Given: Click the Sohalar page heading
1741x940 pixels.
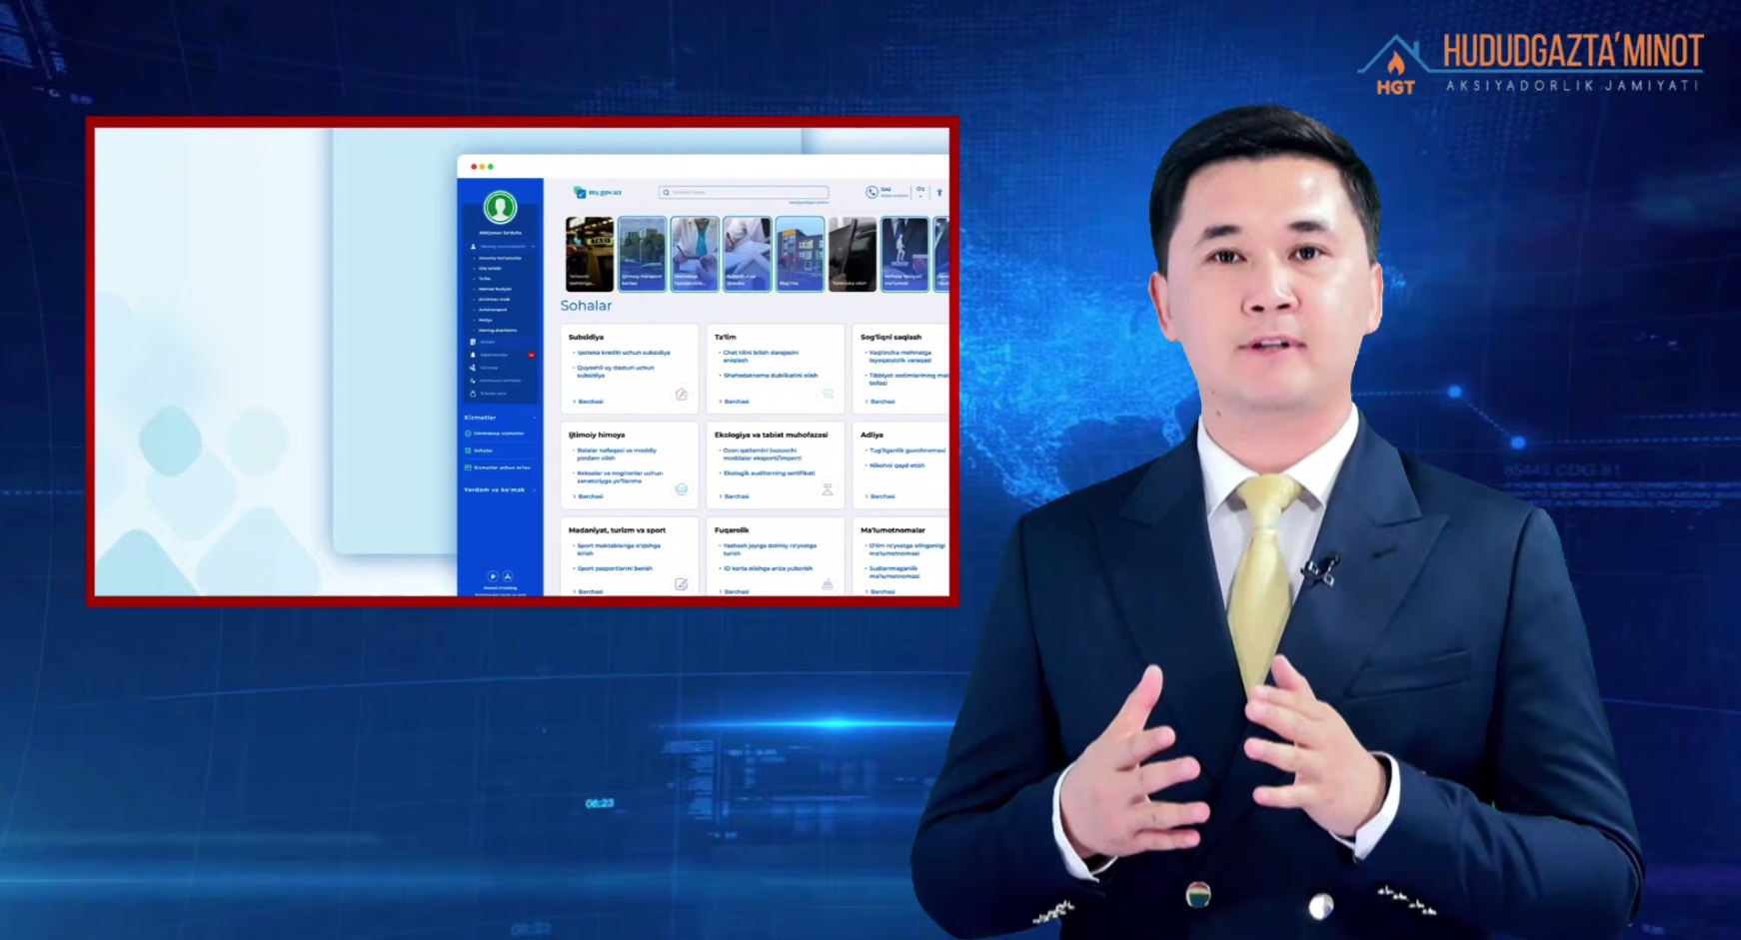Looking at the screenshot, I should [x=586, y=306].
